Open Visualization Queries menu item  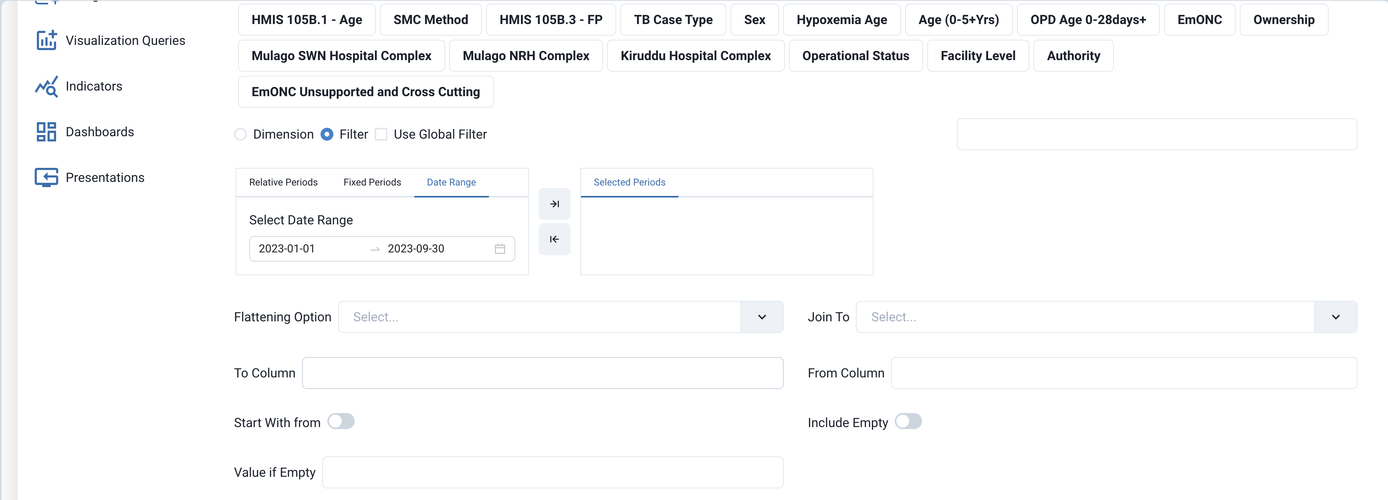[x=111, y=40]
